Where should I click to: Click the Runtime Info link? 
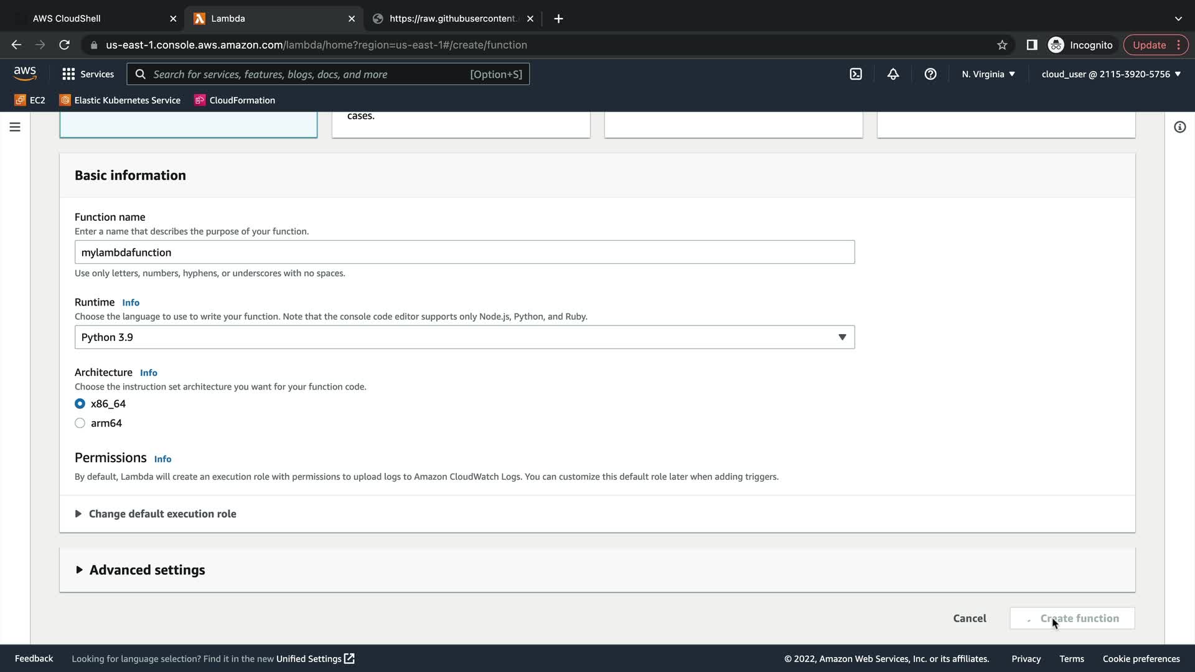(131, 302)
